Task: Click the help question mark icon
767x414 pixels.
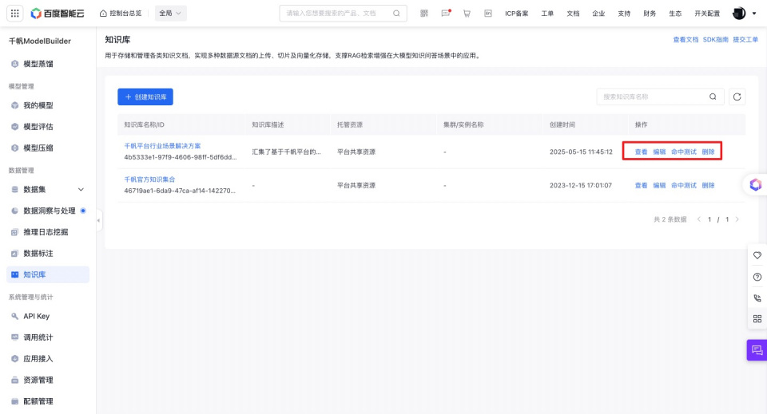Action: point(757,277)
